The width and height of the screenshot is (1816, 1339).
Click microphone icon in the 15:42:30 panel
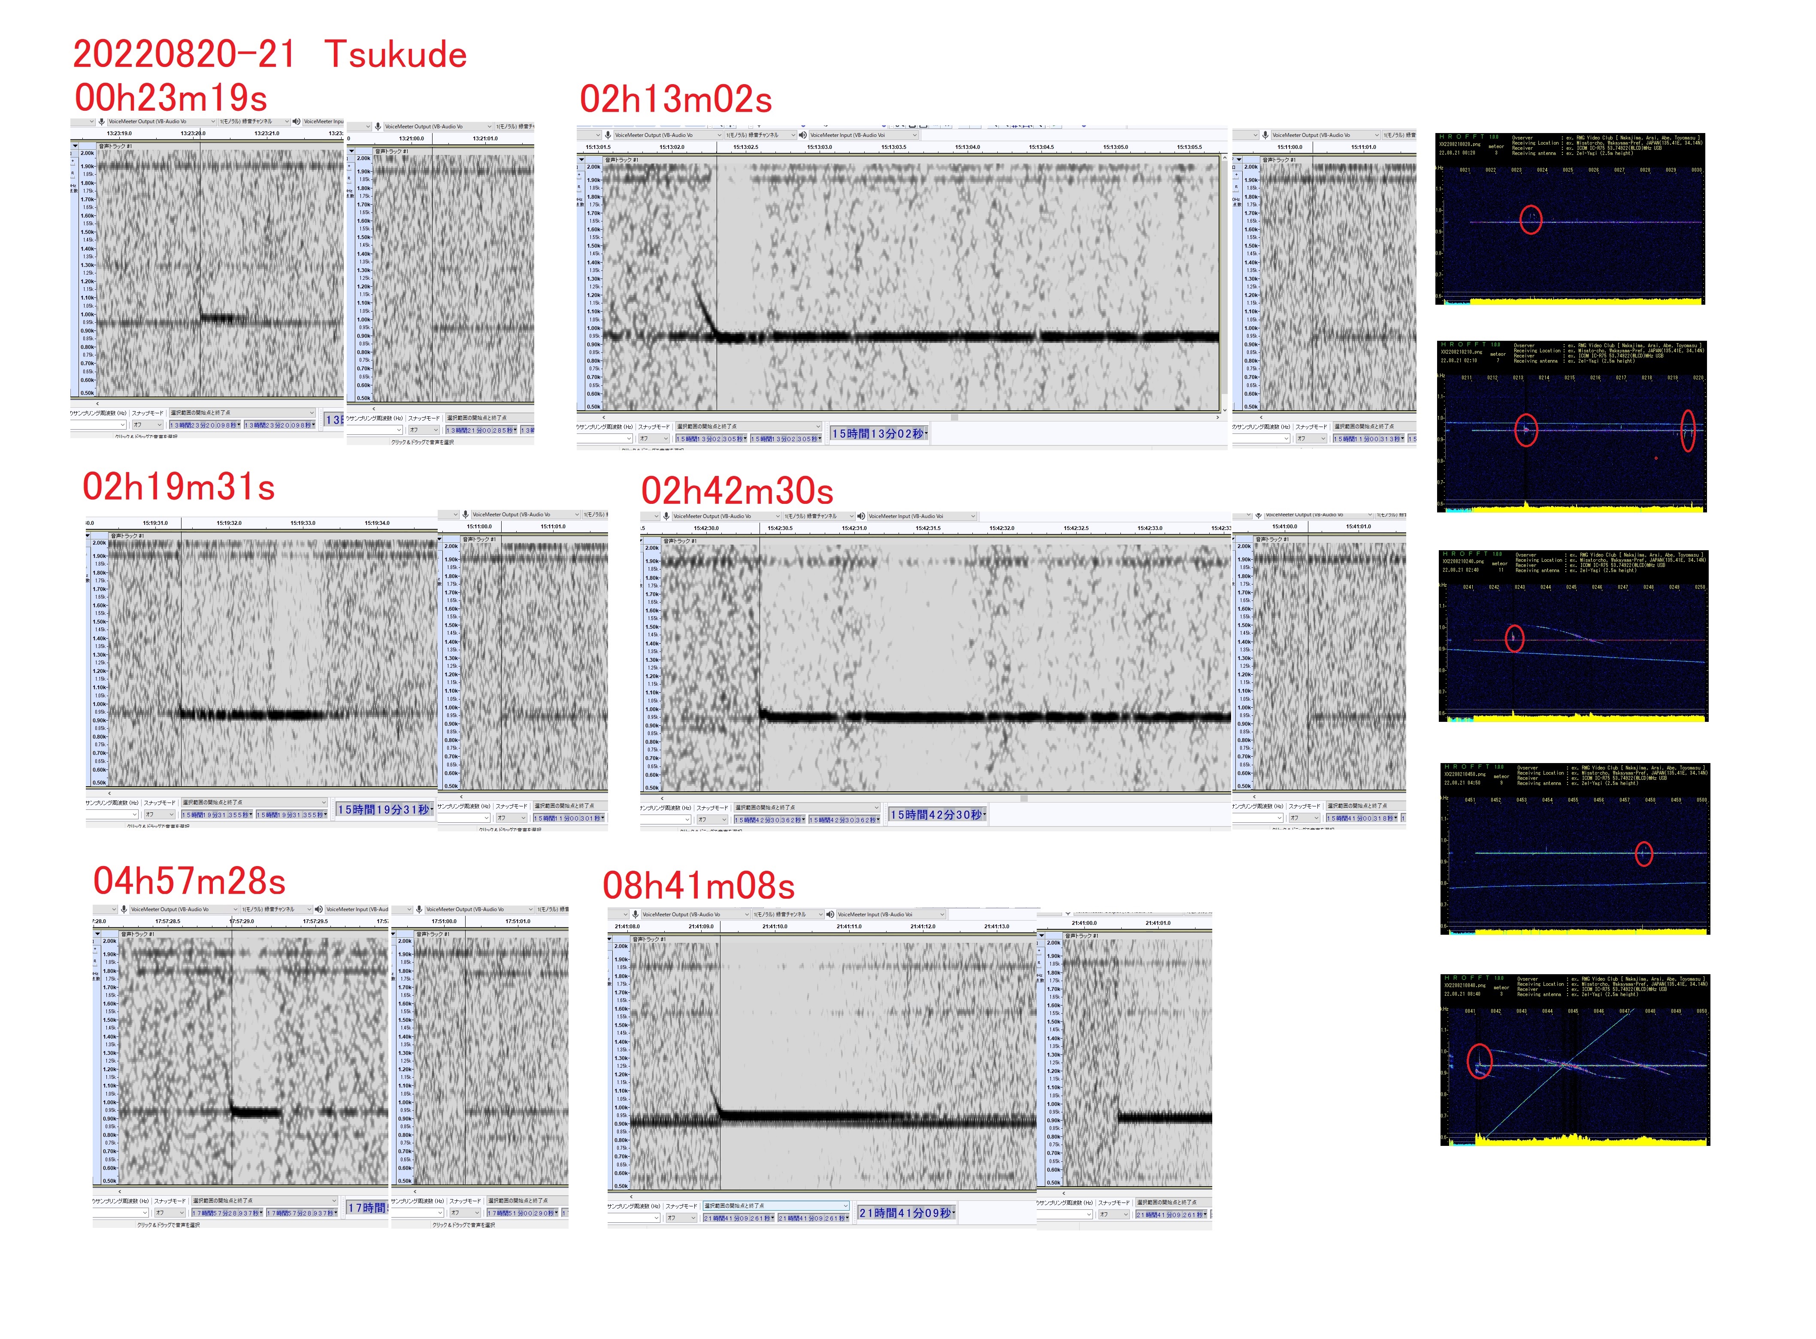pyautogui.click(x=666, y=516)
